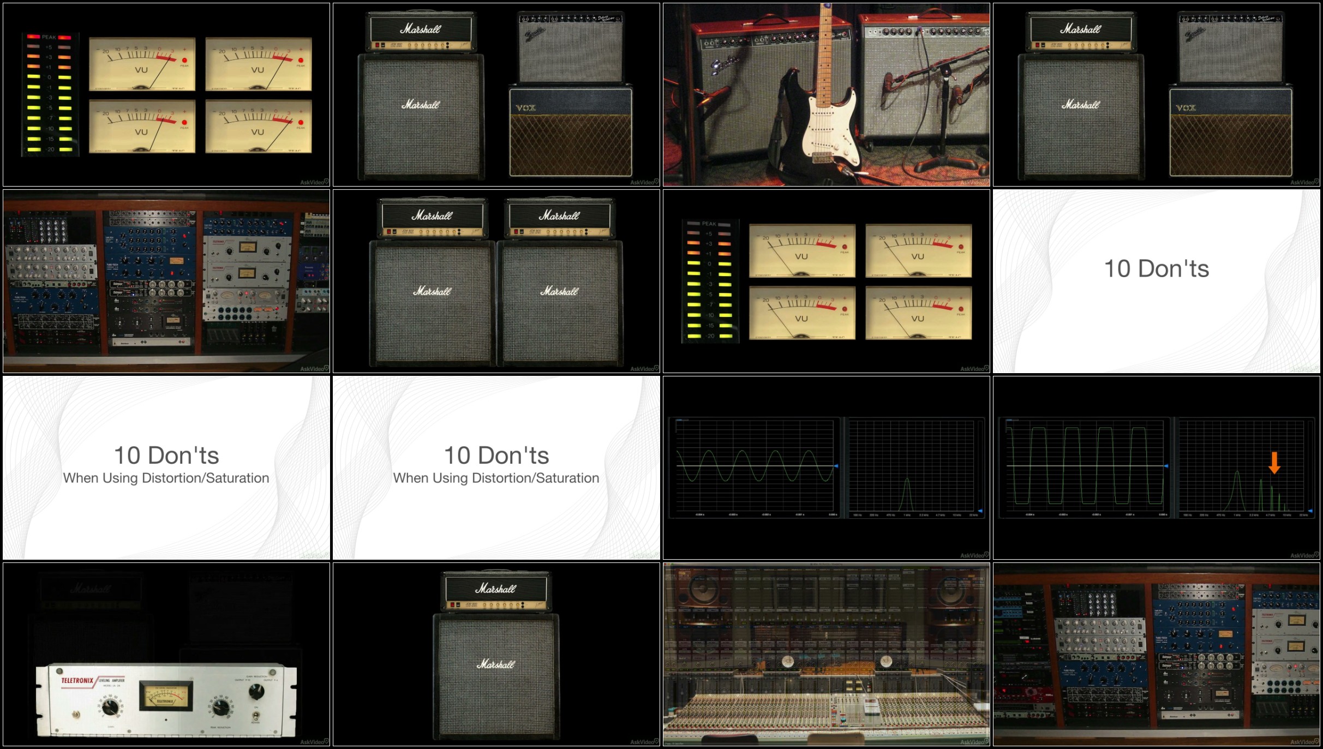Open the clean sine wave oscilloscope thumbnail

827,468
